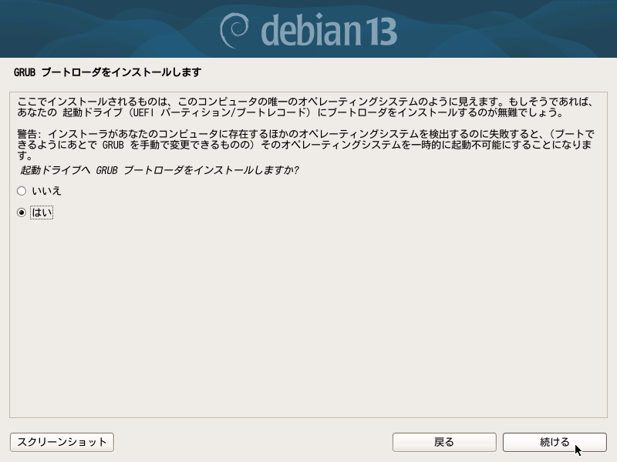This screenshot has width=617, height=462.
Task: Click the はい option label text
Action: pyautogui.click(x=42, y=213)
